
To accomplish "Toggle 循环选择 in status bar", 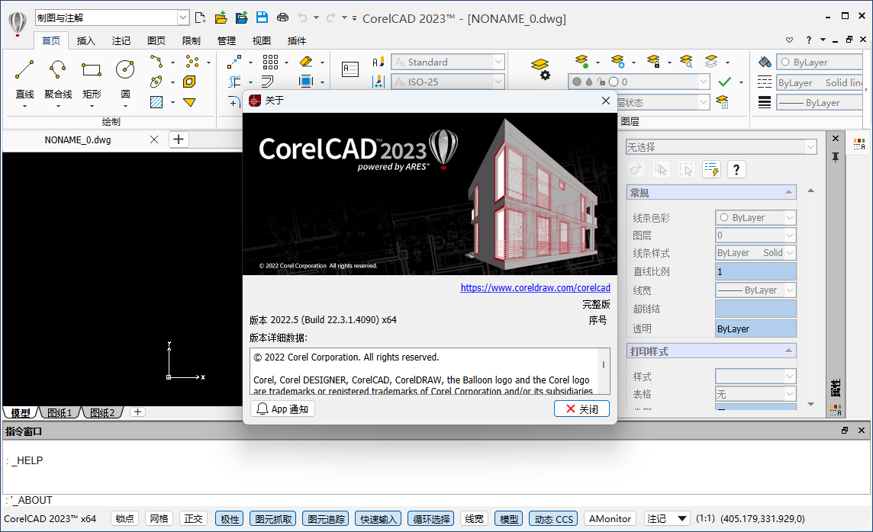I will (431, 518).
